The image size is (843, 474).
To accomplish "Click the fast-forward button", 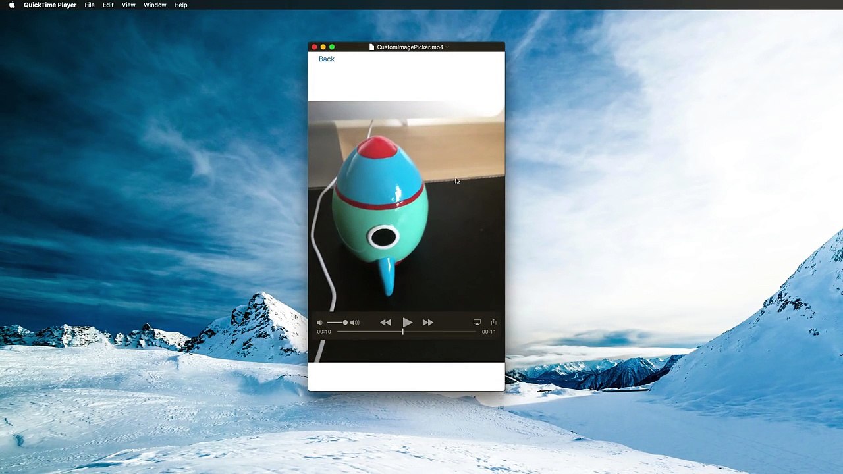I will [x=428, y=323].
